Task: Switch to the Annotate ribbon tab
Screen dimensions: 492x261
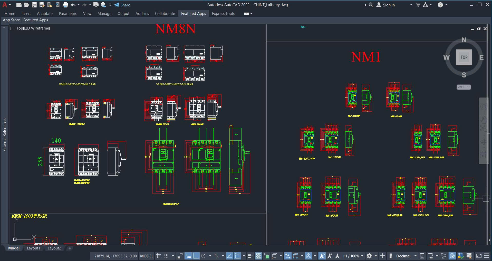Action: [45, 14]
